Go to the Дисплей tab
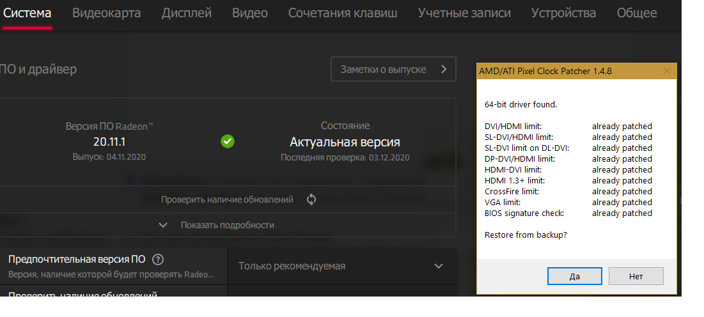This screenshot has height=317, width=704. tap(187, 13)
